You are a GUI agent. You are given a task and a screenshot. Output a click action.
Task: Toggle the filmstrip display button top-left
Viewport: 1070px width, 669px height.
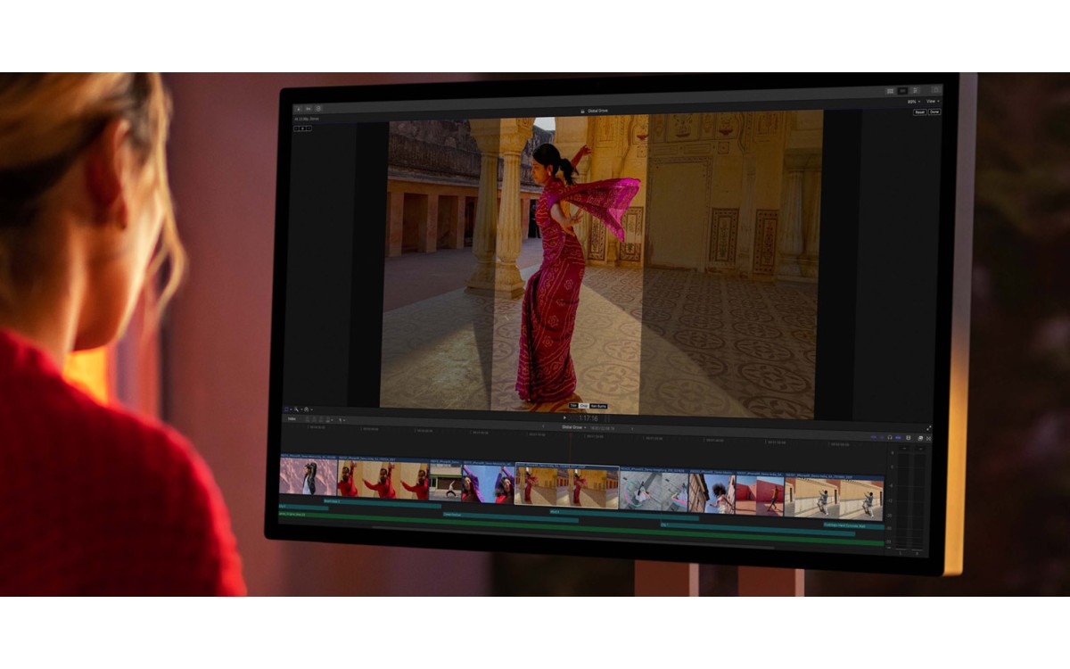tap(303, 128)
